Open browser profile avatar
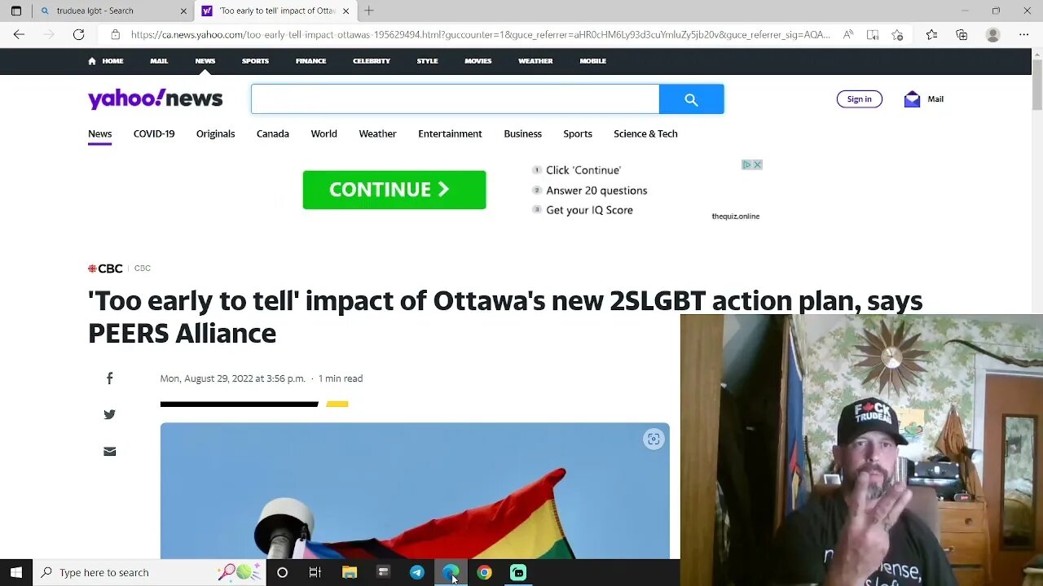1043x586 pixels. point(992,34)
